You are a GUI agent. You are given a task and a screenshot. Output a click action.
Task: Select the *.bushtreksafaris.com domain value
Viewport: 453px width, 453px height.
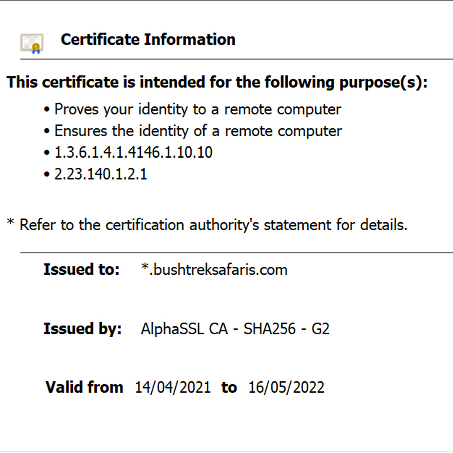[x=214, y=270]
